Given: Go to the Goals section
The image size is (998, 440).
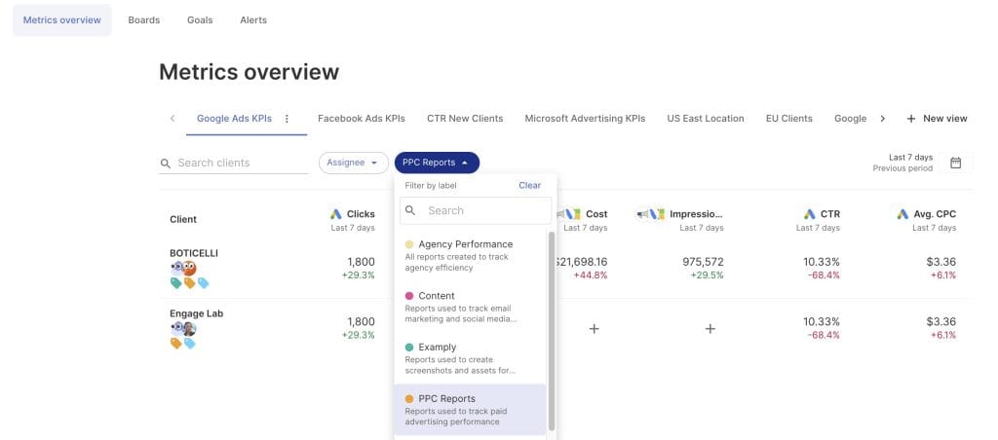Looking at the screenshot, I should coord(200,20).
